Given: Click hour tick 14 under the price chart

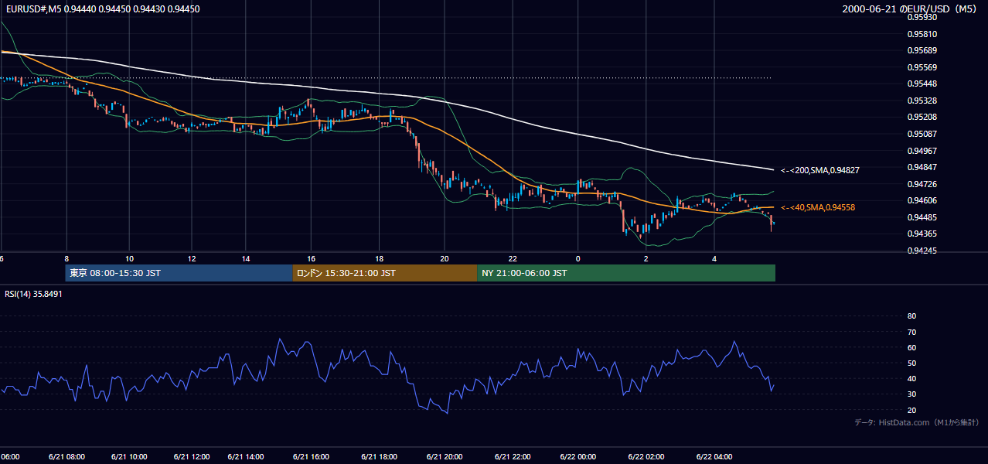Looking at the screenshot, I should coord(246,258).
